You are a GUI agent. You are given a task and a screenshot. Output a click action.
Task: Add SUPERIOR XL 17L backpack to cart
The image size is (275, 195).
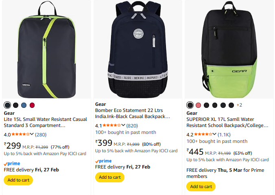[x=201, y=186]
